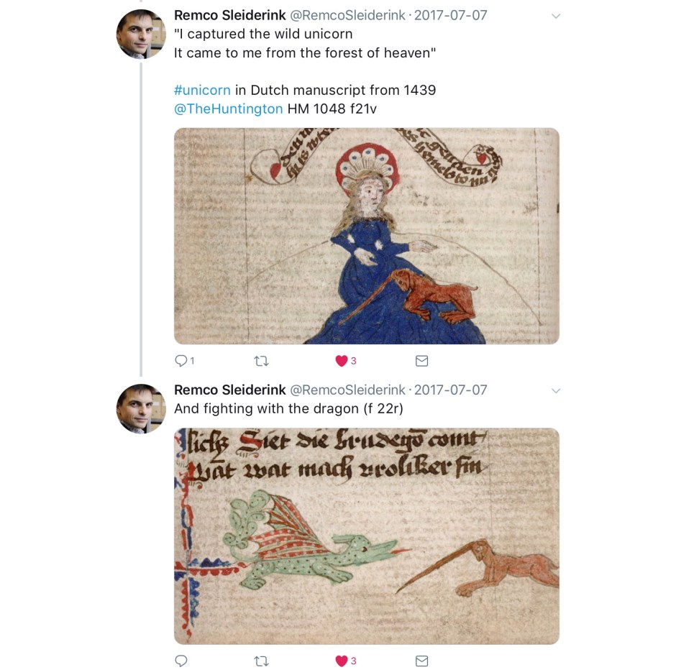The height and width of the screenshot is (670, 676).
Task: View dragon and unicorn manuscript image
Action: (x=367, y=536)
